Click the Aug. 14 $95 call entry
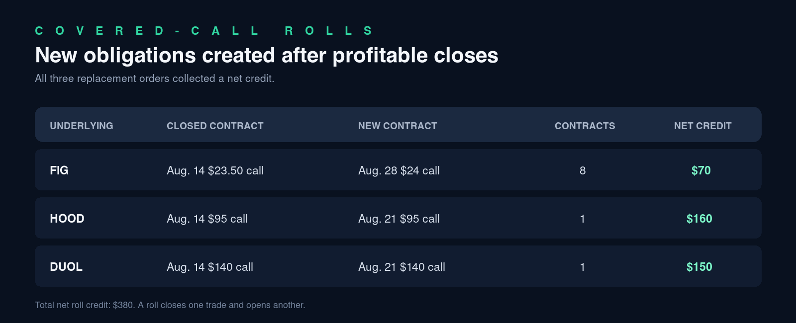The image size is (796, 323). [x=207, y=219]
